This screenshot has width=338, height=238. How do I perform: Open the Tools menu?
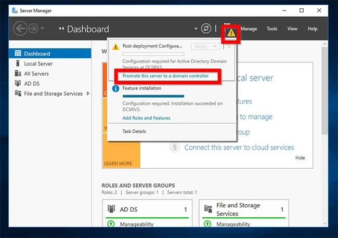pyautogui.click(x=272, y=29)
